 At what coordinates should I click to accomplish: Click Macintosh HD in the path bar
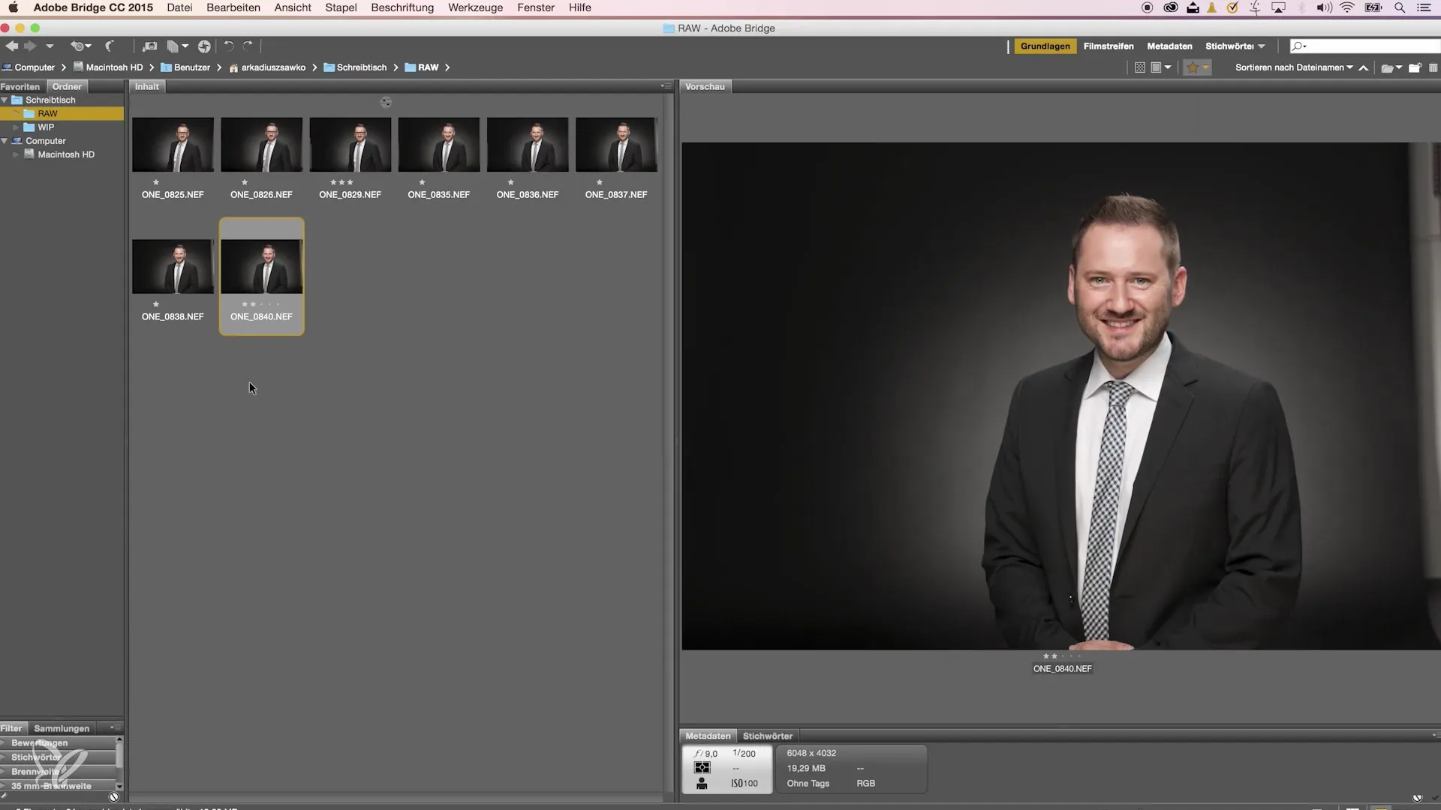coord(114,67)
